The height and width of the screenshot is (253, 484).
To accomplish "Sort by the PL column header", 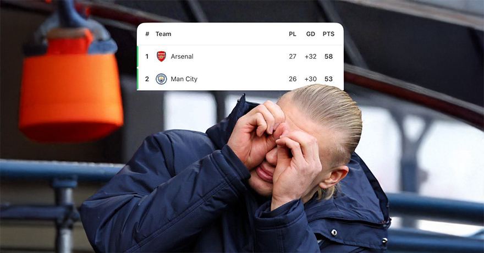I will point(292,34).
